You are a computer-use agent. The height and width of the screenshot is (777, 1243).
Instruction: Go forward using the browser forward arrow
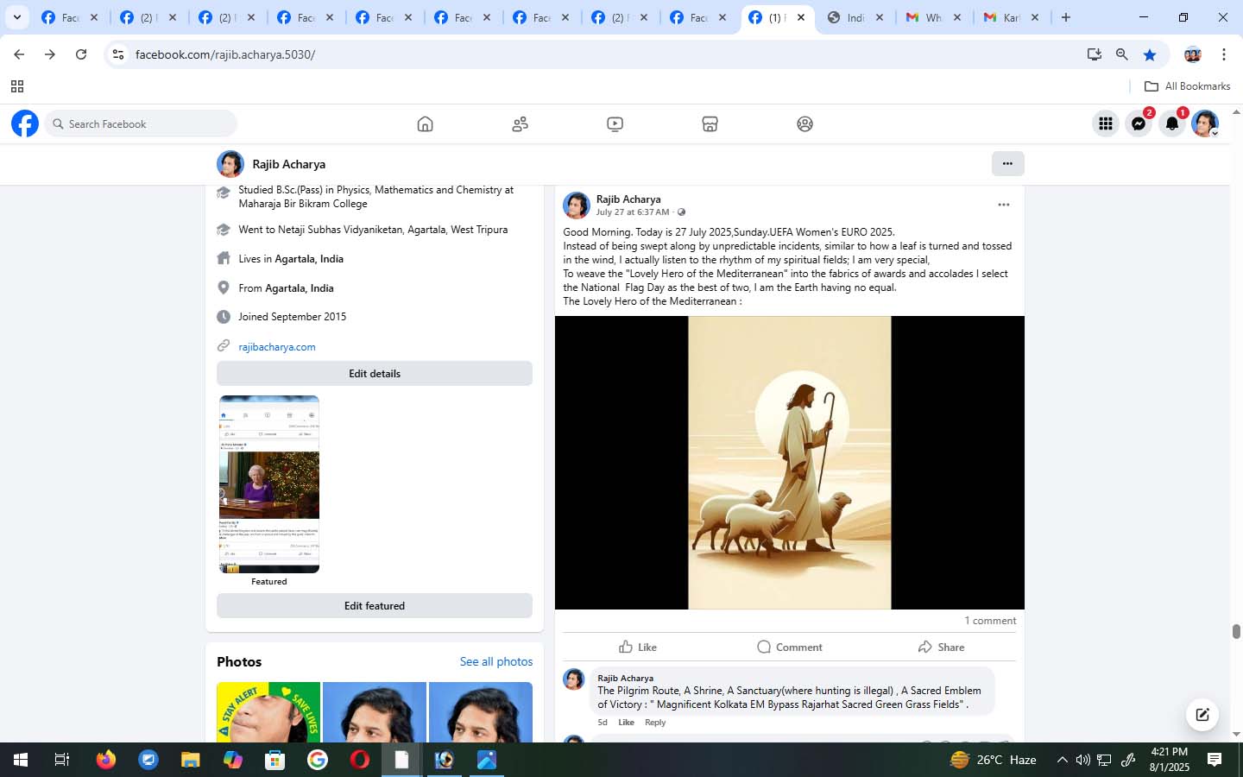(x=50, y=54)
